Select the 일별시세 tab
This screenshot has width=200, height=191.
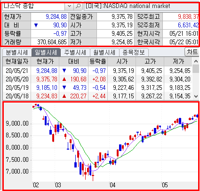(x=46, y=52)
